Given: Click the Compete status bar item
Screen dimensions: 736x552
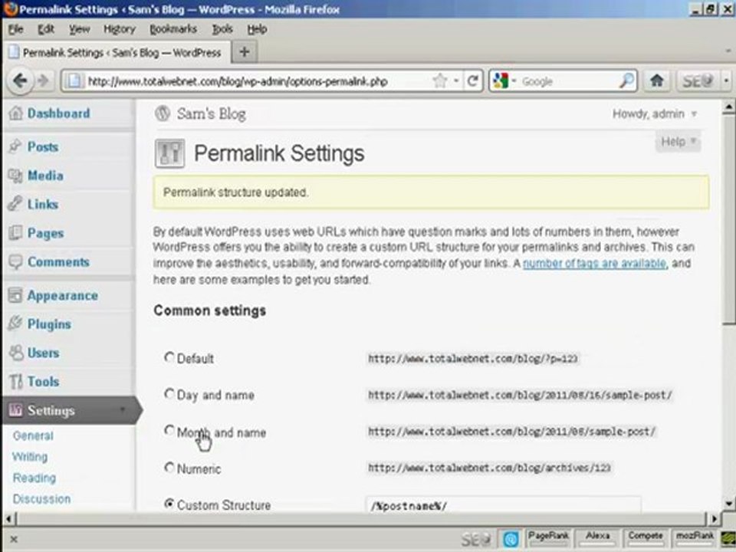Looking at the screenshot, I should pos(646,538).
